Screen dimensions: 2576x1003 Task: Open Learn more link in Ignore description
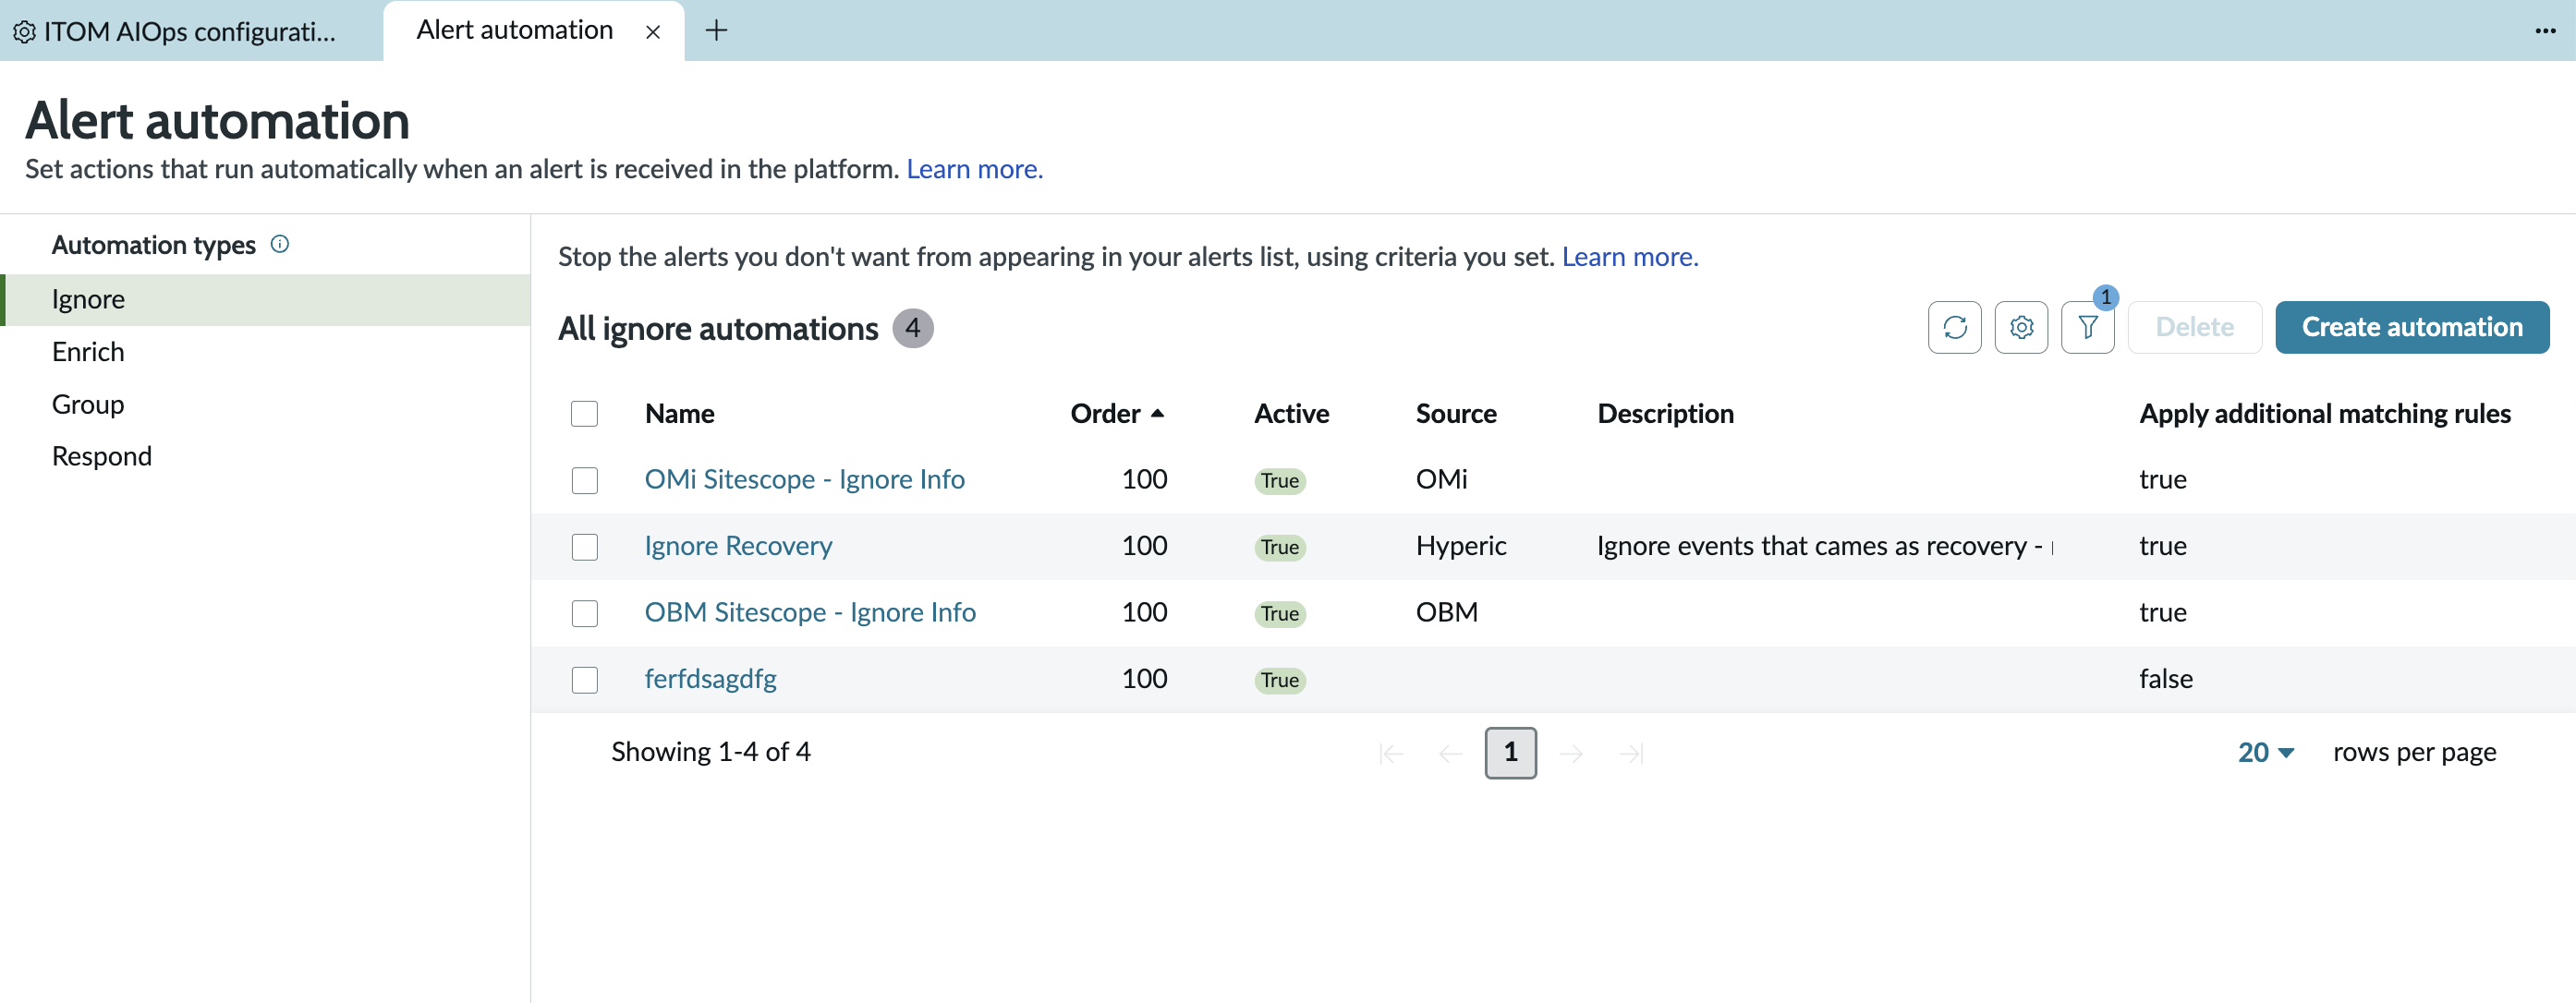coord(1629,257)
